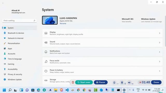
Task: Click ENG US language indicator
Action: pyautogui.click(x=138, y=90)
